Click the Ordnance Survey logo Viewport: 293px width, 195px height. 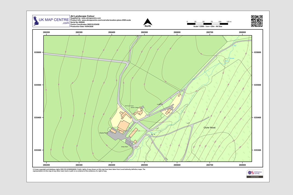(254, 173)
